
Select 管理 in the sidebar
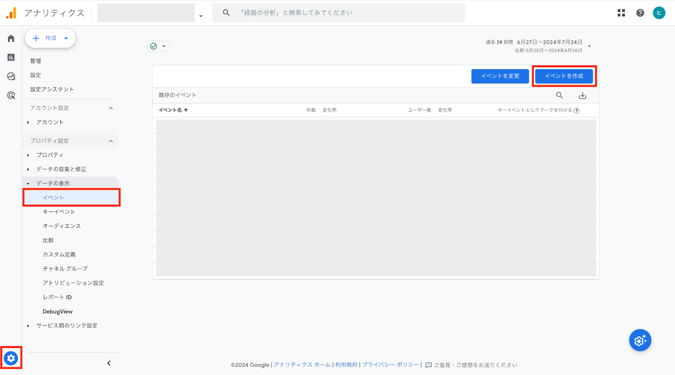pyautogui.click(x=35, y=61)
